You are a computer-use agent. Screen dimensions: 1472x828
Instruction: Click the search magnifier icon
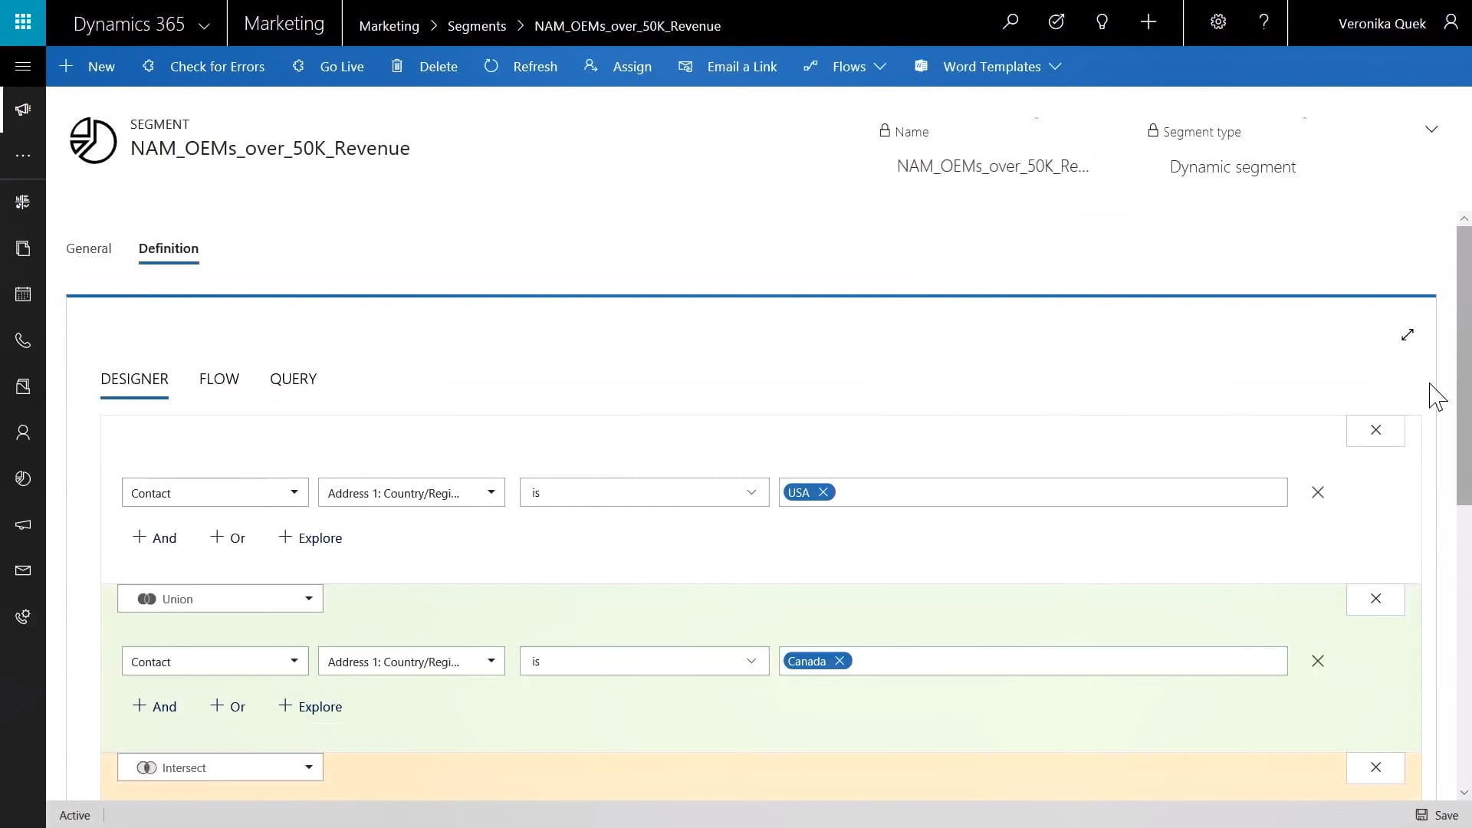point(1010,22)
